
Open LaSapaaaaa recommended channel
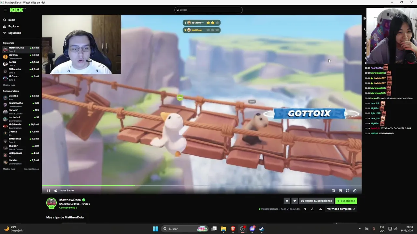(21, 155)
